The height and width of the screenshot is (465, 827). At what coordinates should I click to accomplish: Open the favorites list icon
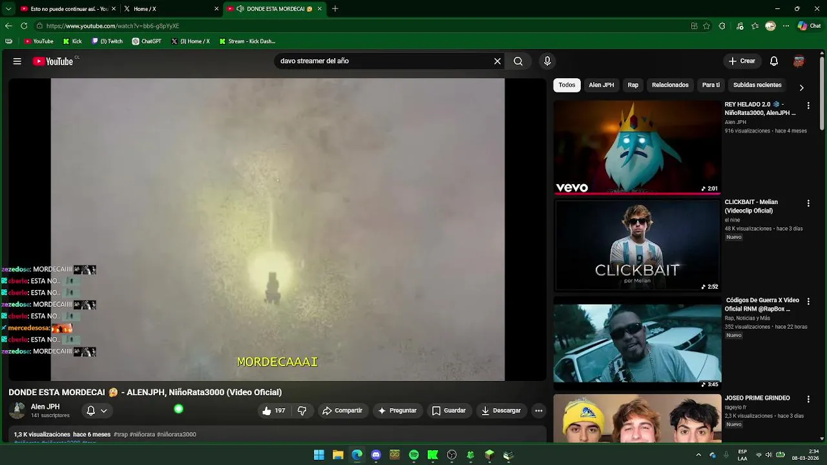pos(755,26)
